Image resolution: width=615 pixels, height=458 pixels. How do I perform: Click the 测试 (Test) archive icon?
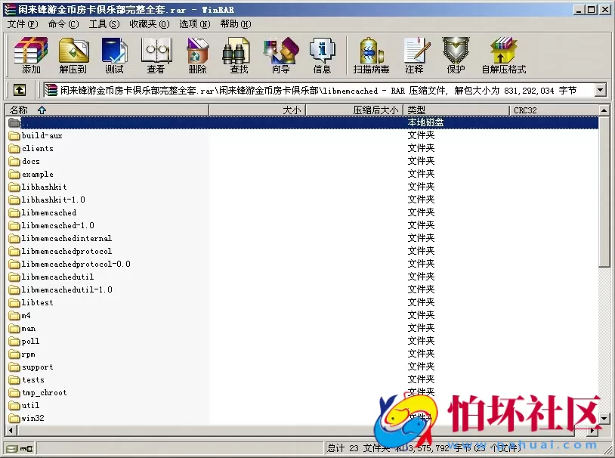[114, 54]
